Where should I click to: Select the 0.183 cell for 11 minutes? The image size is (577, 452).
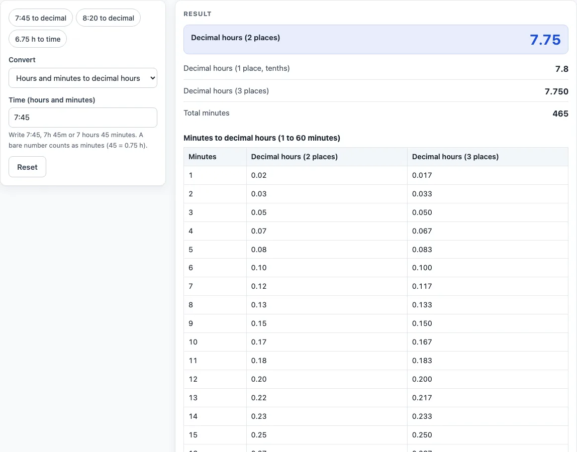tap(488, 361)
